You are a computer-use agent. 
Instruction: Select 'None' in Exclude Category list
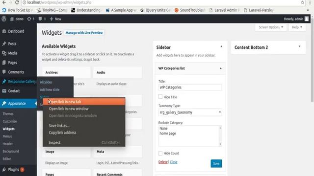click(x=163, y=129)
